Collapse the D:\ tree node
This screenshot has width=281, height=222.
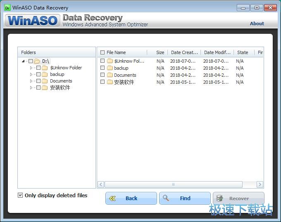click(23, 61)
